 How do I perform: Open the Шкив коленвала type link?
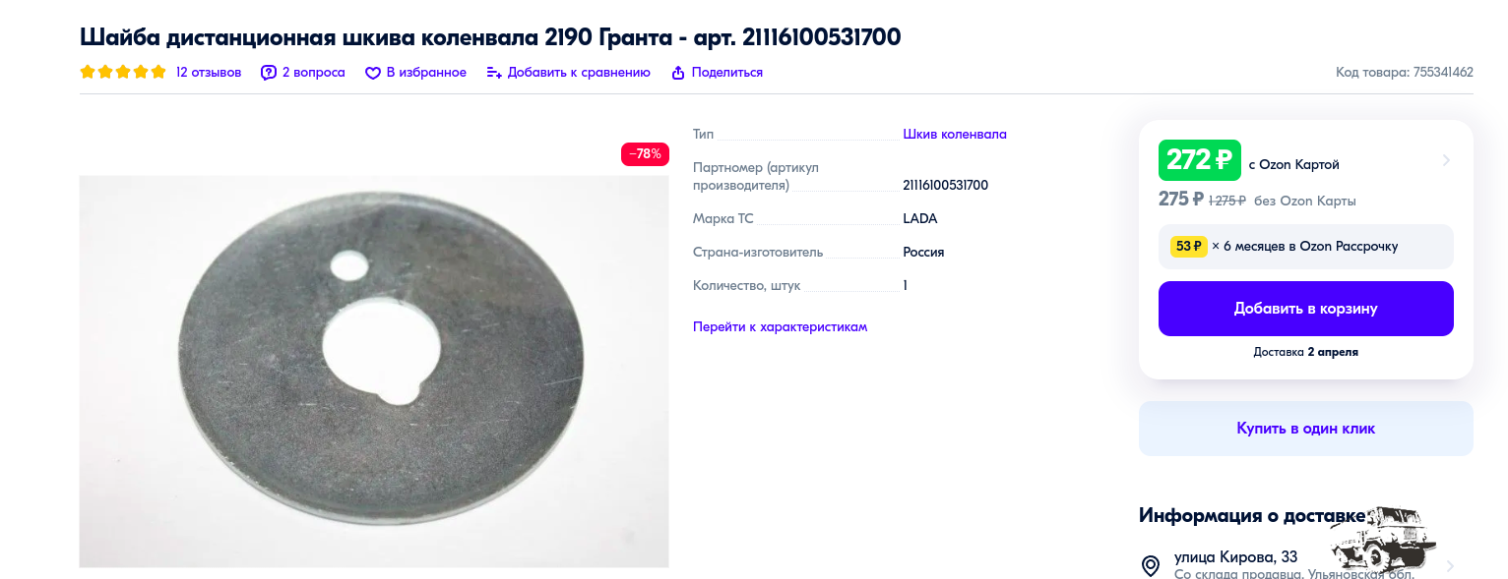click(x=955, y=135)
